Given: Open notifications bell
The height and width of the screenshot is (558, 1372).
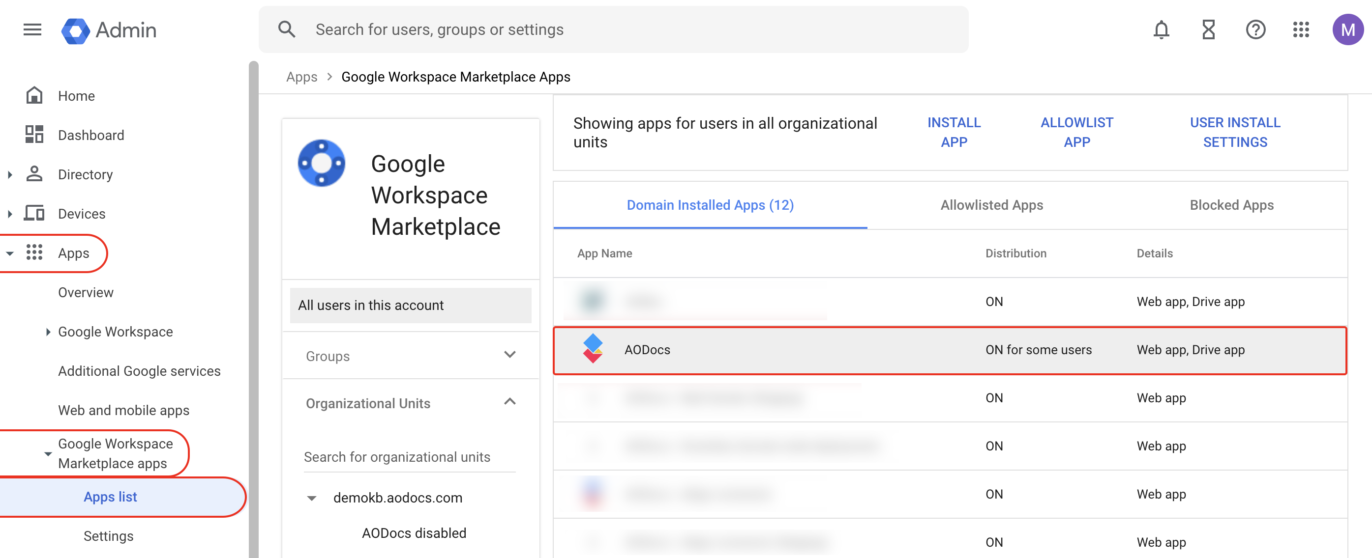Looking at the screenshot, I should [x=1161, y=30].
